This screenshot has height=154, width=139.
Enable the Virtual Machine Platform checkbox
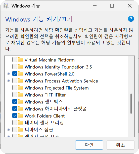pos(15,59)
